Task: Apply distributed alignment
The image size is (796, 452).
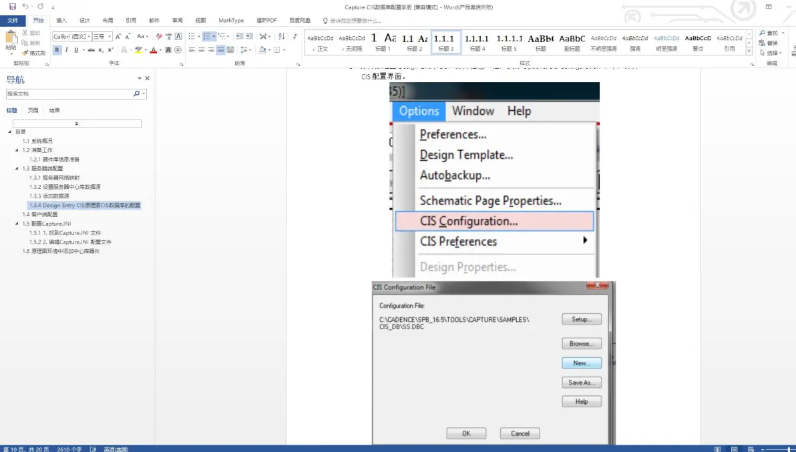Action: pos(230,49)
